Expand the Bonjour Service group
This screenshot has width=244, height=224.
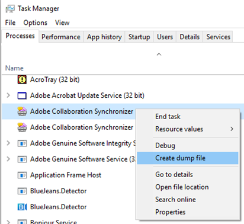coord(8,222)
